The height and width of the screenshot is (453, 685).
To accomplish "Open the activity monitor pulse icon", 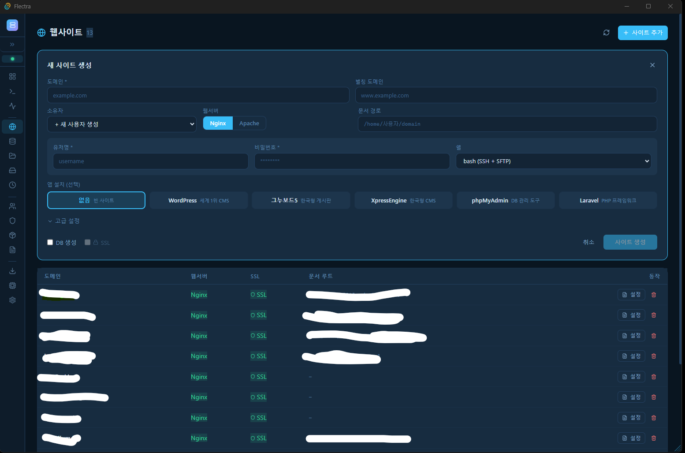I will [x=12, y=106].
